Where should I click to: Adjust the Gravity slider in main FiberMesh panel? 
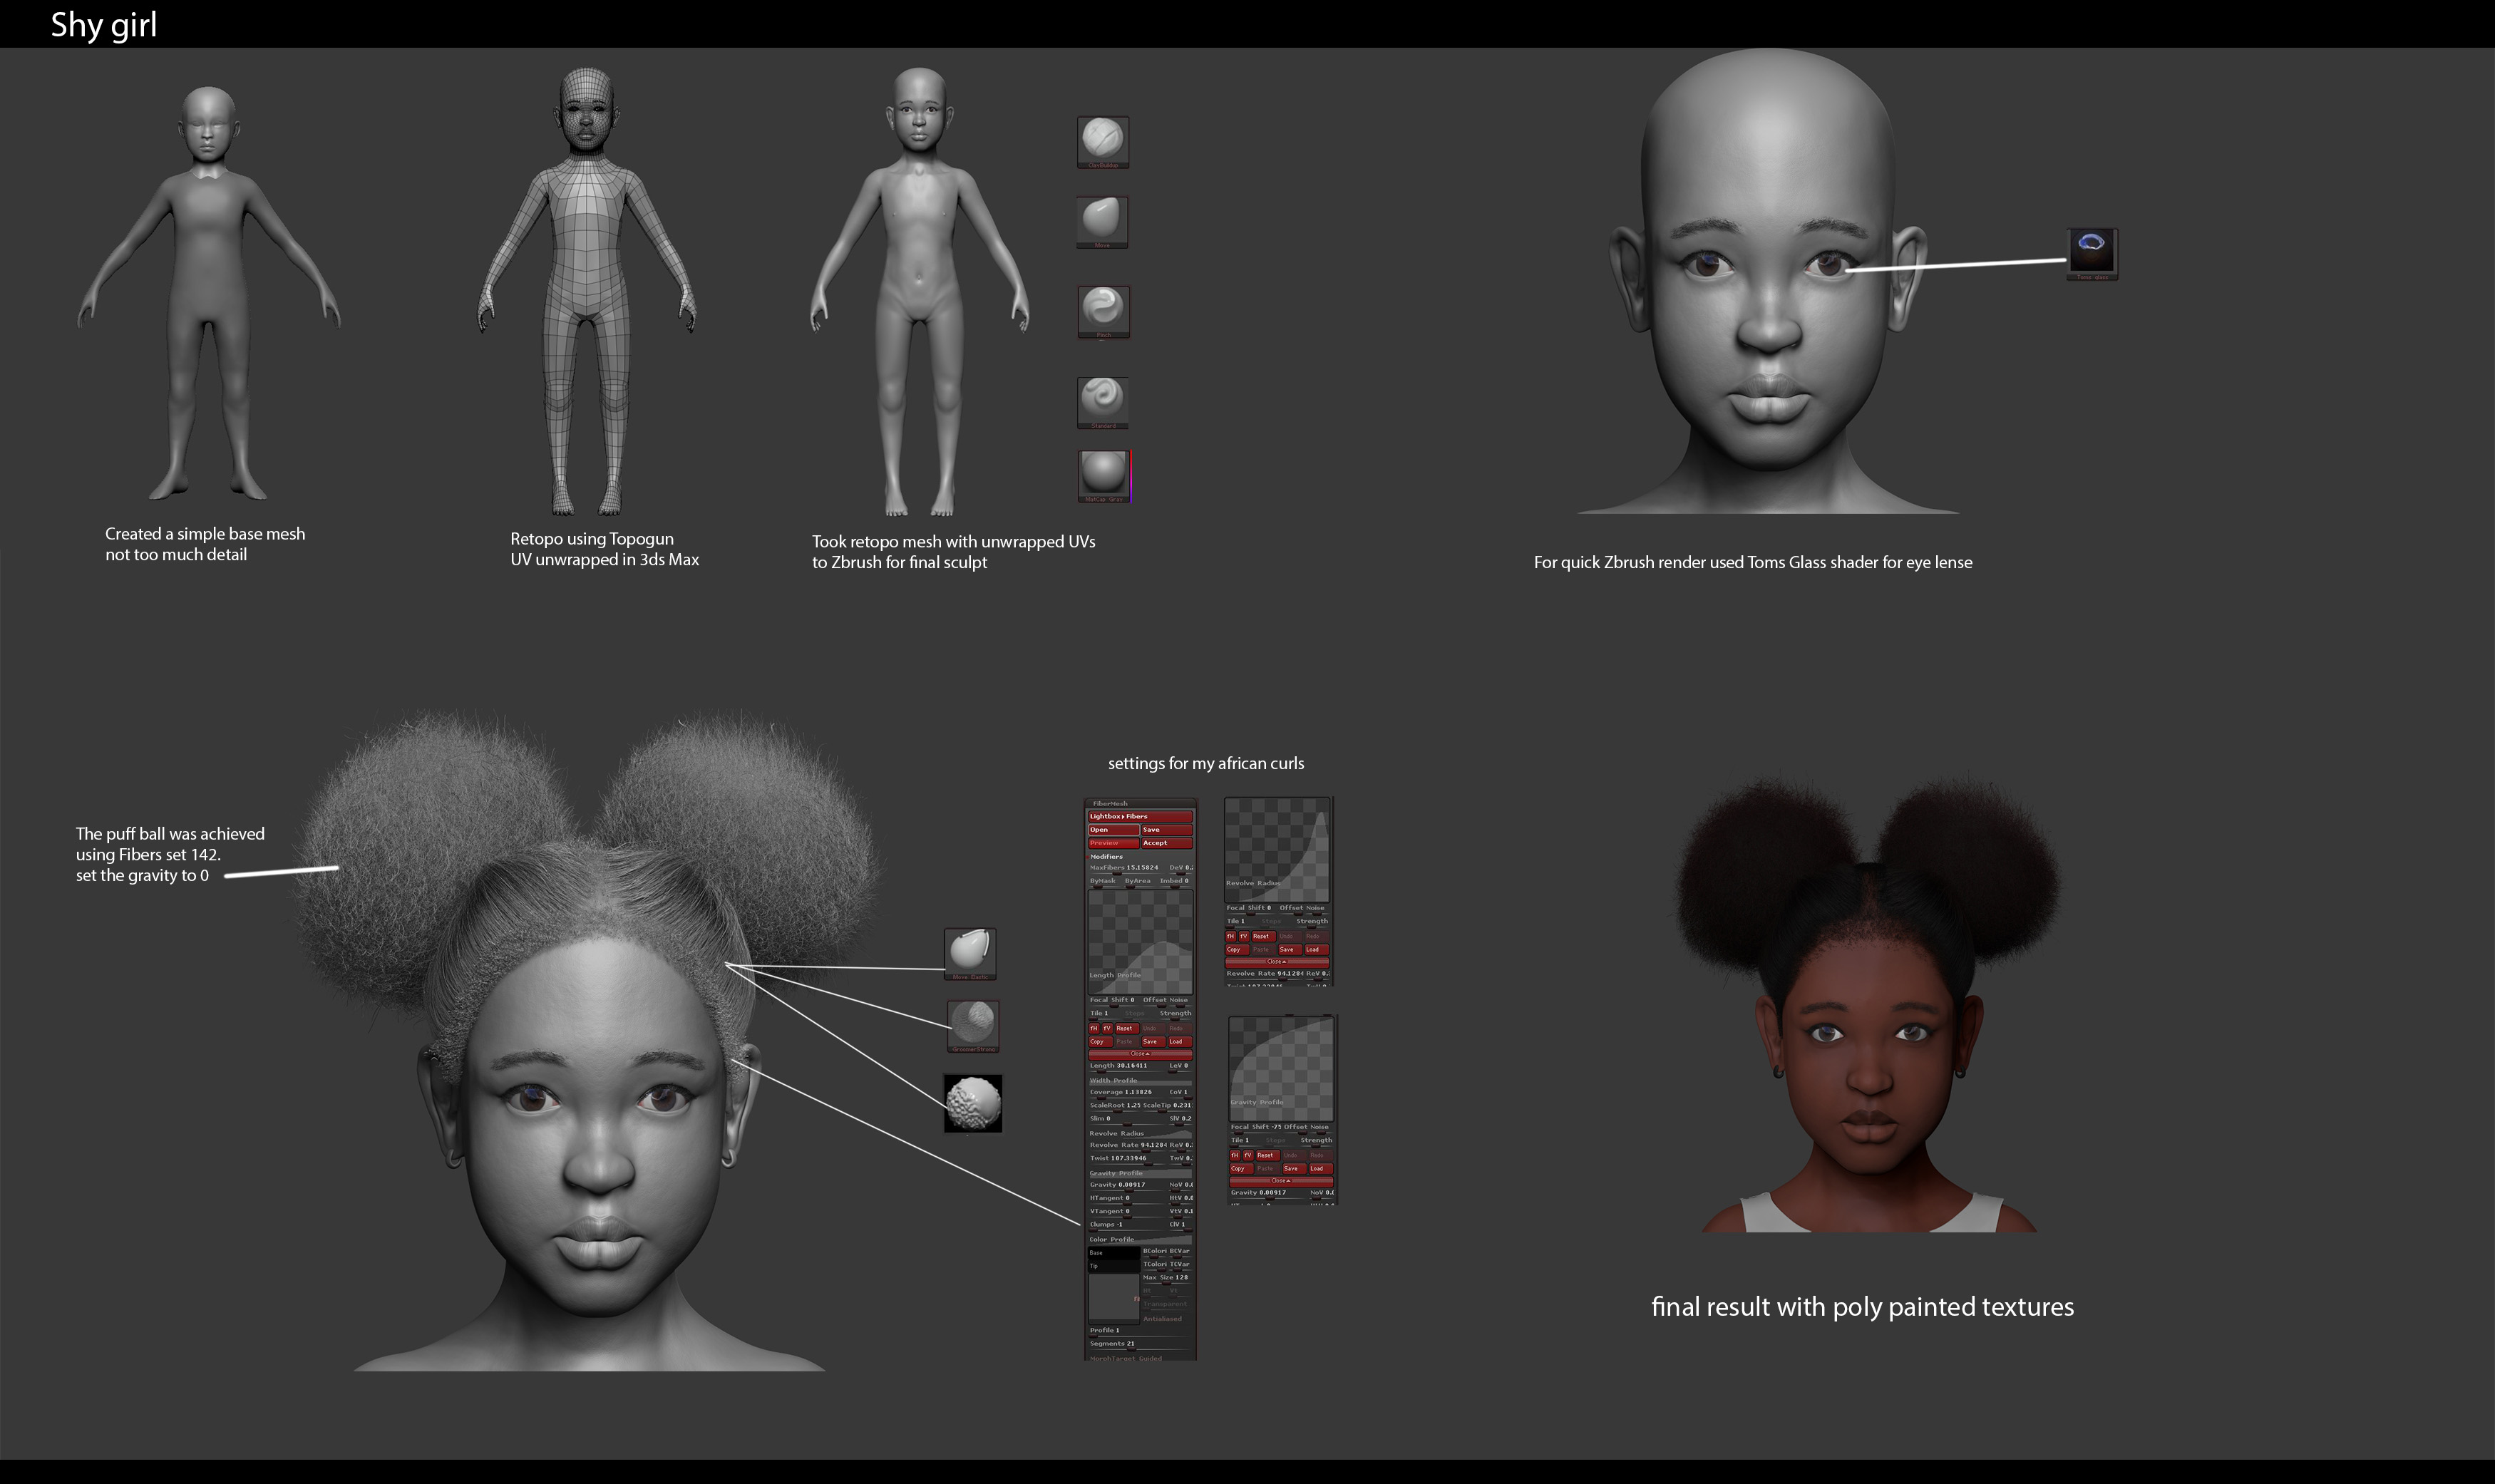click(1127, 1185)
